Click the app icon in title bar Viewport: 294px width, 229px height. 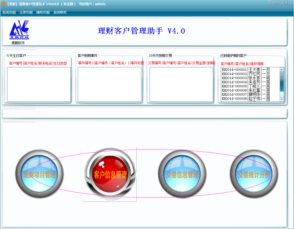(x=3, y=4)
